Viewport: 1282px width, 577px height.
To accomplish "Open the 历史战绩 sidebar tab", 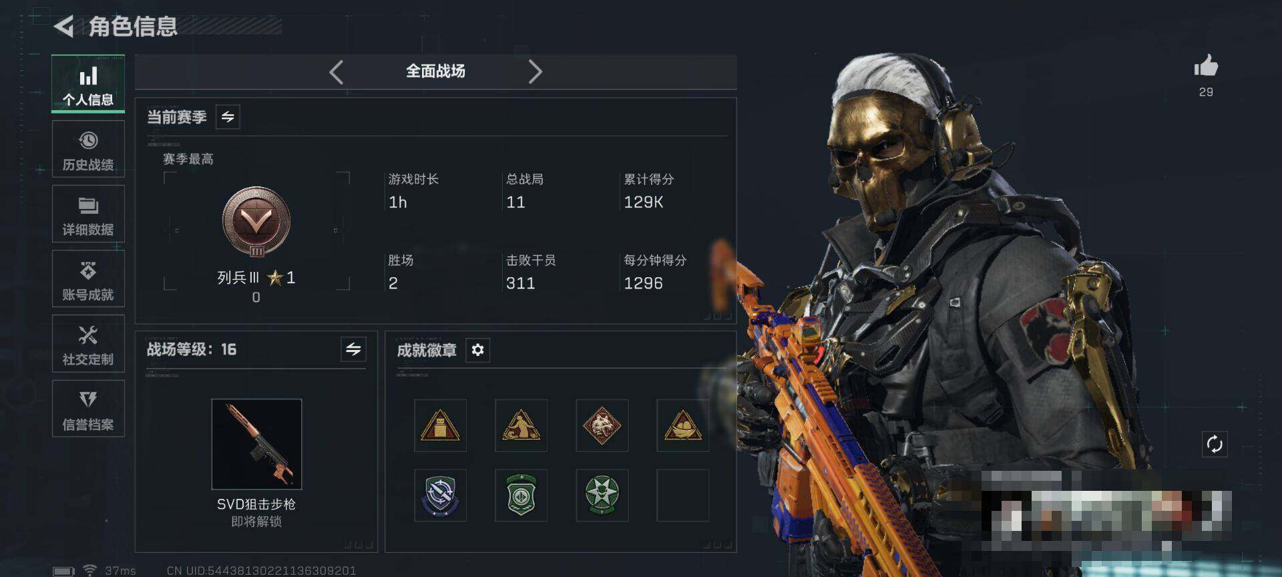I will point(88,150).
